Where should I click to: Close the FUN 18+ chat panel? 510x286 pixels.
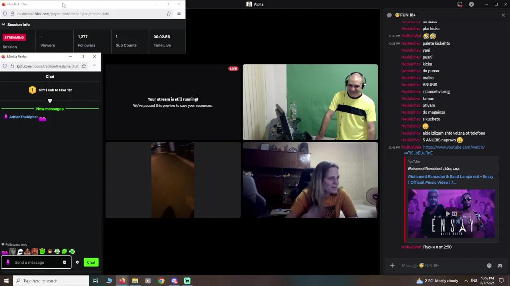(503, 15)
